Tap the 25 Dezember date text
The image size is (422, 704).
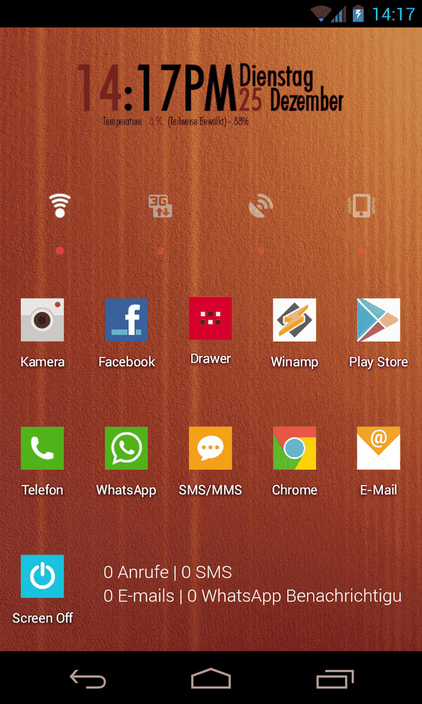tap(291, 100)
